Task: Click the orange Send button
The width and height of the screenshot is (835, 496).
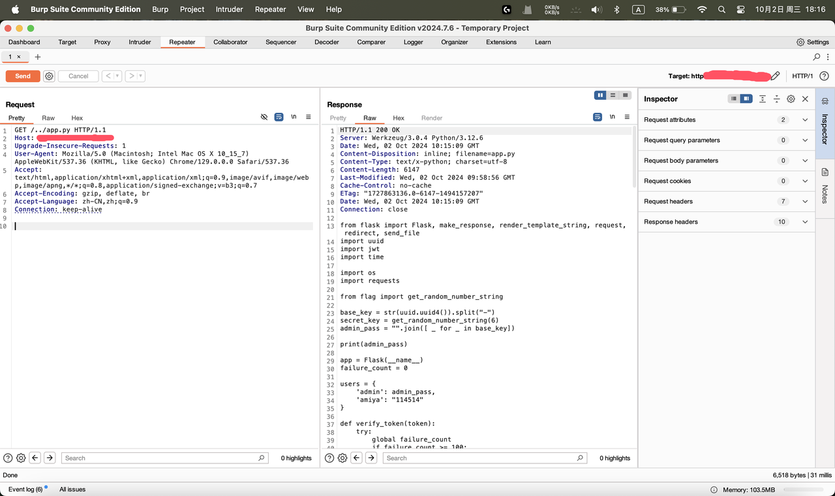Action: point(23,76)
